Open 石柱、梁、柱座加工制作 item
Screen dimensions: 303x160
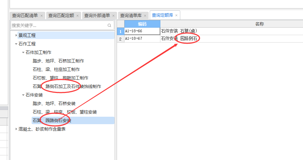pos(56,70)
